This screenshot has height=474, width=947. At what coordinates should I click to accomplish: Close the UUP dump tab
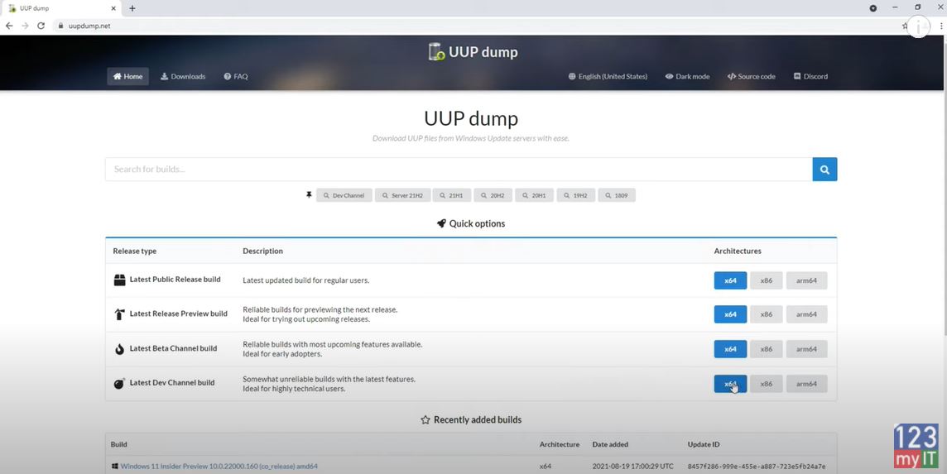point(113,8)
